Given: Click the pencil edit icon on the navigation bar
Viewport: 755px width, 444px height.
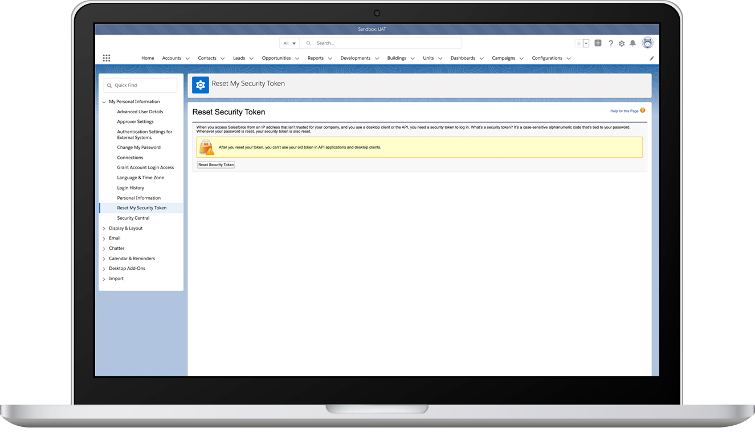Looking at the screenshot, I should (x=651, y=57).
